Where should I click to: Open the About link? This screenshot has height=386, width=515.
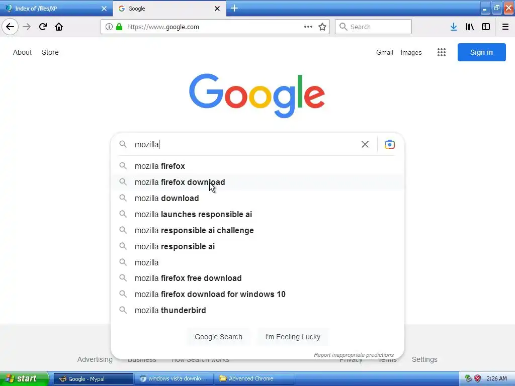22,52
